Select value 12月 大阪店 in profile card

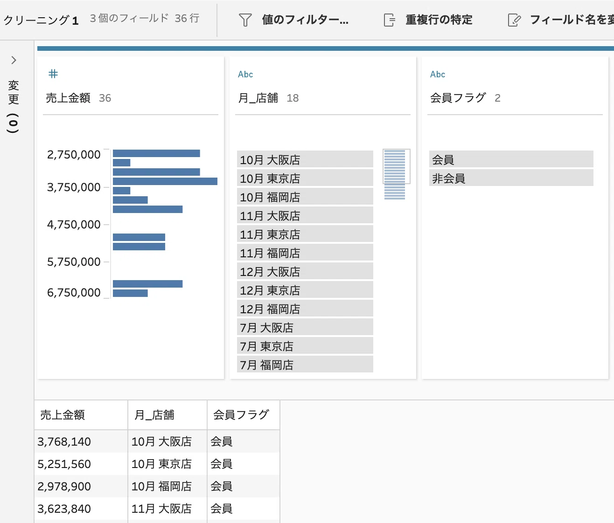(x=305, y=271)
